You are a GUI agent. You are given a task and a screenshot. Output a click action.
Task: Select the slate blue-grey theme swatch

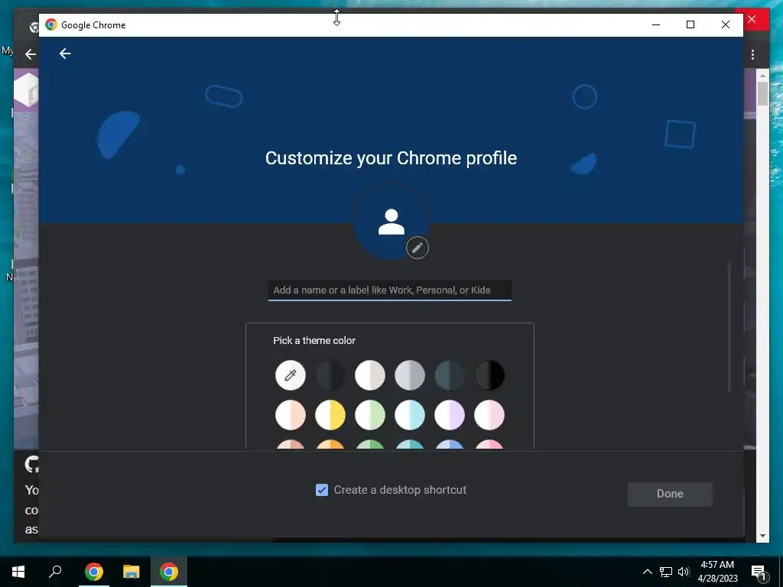coord(450,375)
